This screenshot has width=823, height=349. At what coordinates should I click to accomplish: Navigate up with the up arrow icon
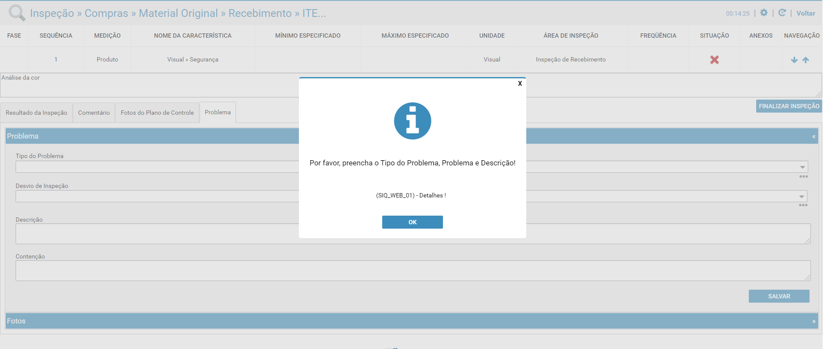806,60
